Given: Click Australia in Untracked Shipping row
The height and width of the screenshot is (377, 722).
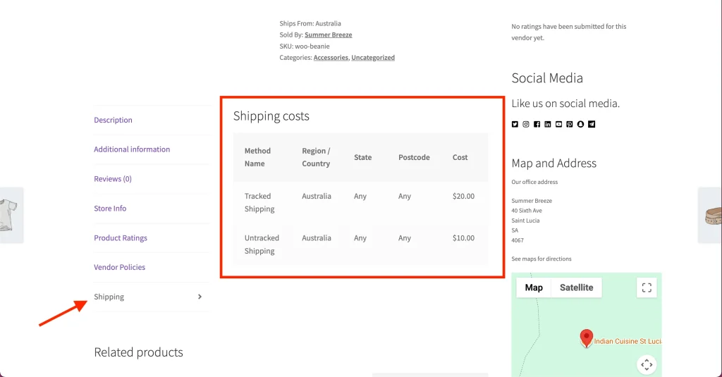Looking at the screenshot, I should point(317,238).
